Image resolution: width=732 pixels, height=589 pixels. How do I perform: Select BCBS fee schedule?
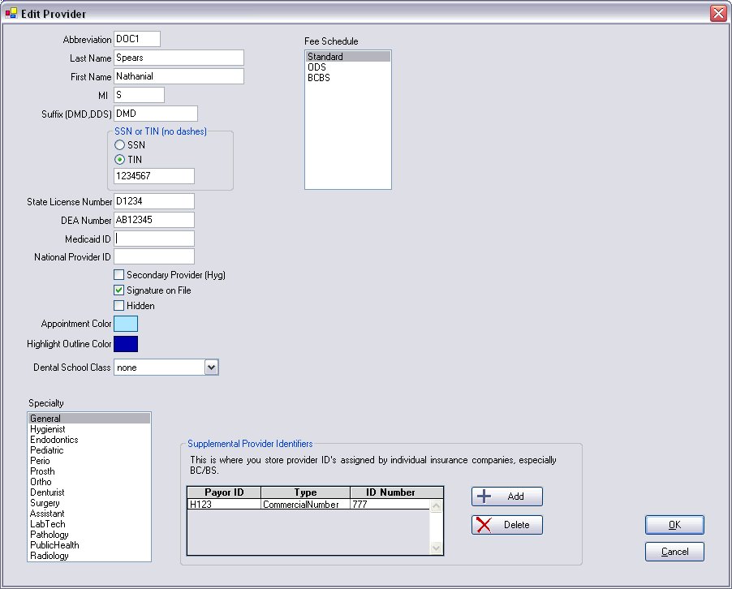(x=318, y=78)
